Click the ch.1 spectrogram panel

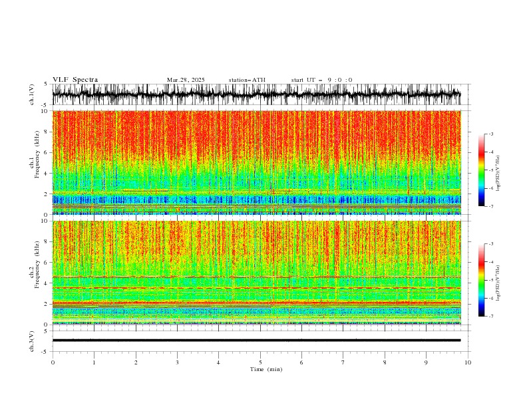click(256, 162)
